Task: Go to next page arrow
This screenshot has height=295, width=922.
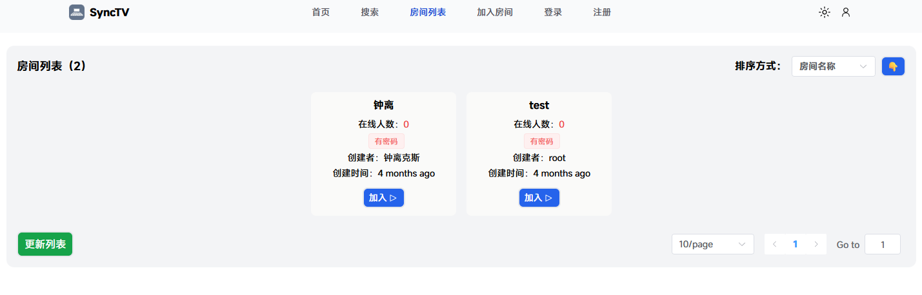Action: click(x=816, y=244)
